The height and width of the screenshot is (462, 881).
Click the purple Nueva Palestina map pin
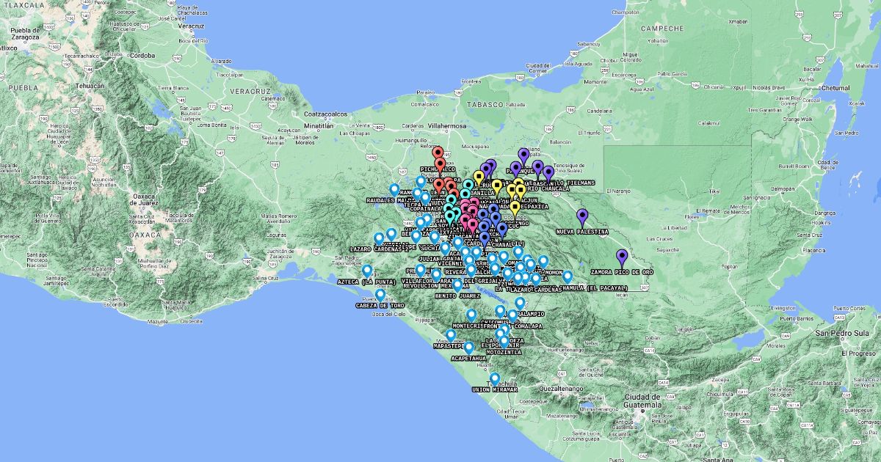point(582,217)
